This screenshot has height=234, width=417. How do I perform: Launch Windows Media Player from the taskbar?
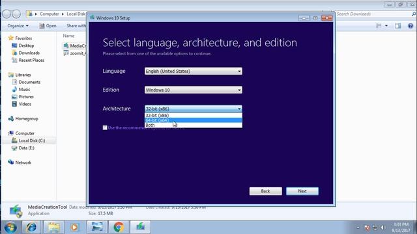pyautogui.click(x=75, y=227)
